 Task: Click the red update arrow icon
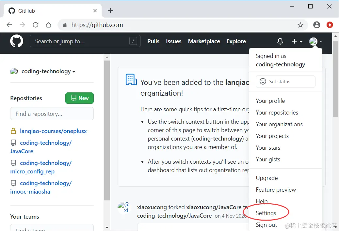point(330,25)
